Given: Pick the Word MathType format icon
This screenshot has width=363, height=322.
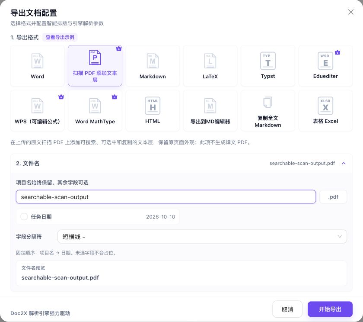Looking at the screenshot, I should (95, 106).
